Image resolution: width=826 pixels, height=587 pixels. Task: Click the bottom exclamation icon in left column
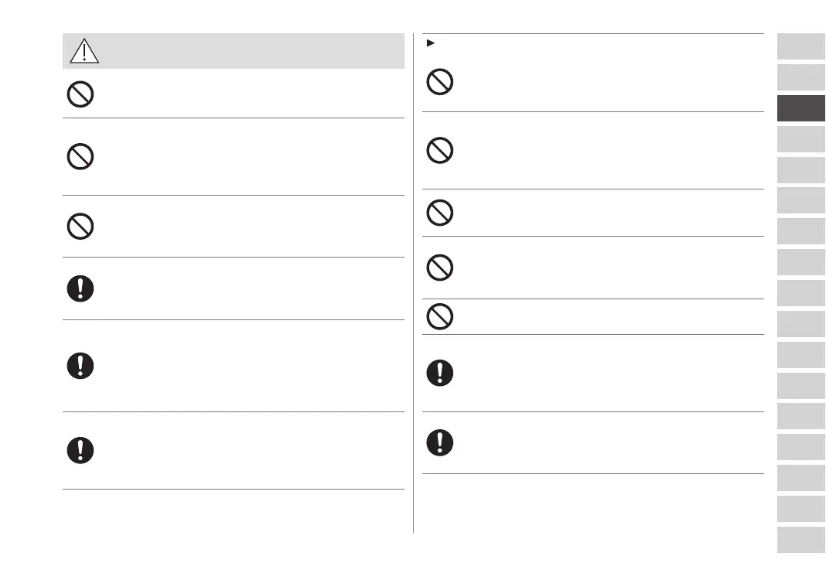tap(80, 450)
